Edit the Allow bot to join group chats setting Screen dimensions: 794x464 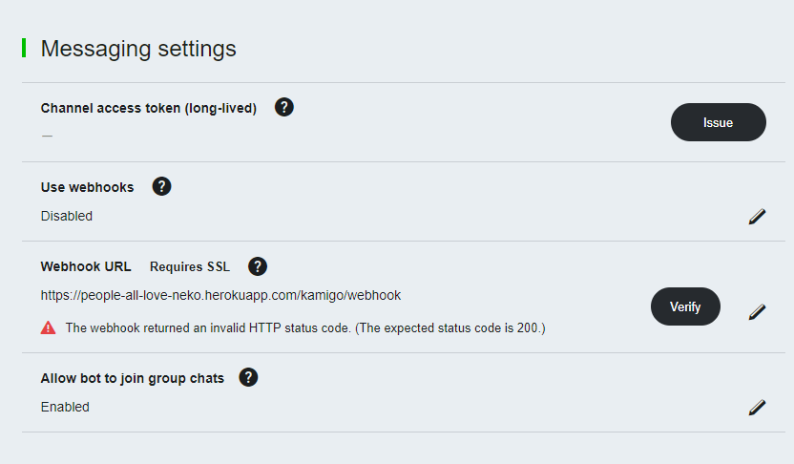pos(757,408)
